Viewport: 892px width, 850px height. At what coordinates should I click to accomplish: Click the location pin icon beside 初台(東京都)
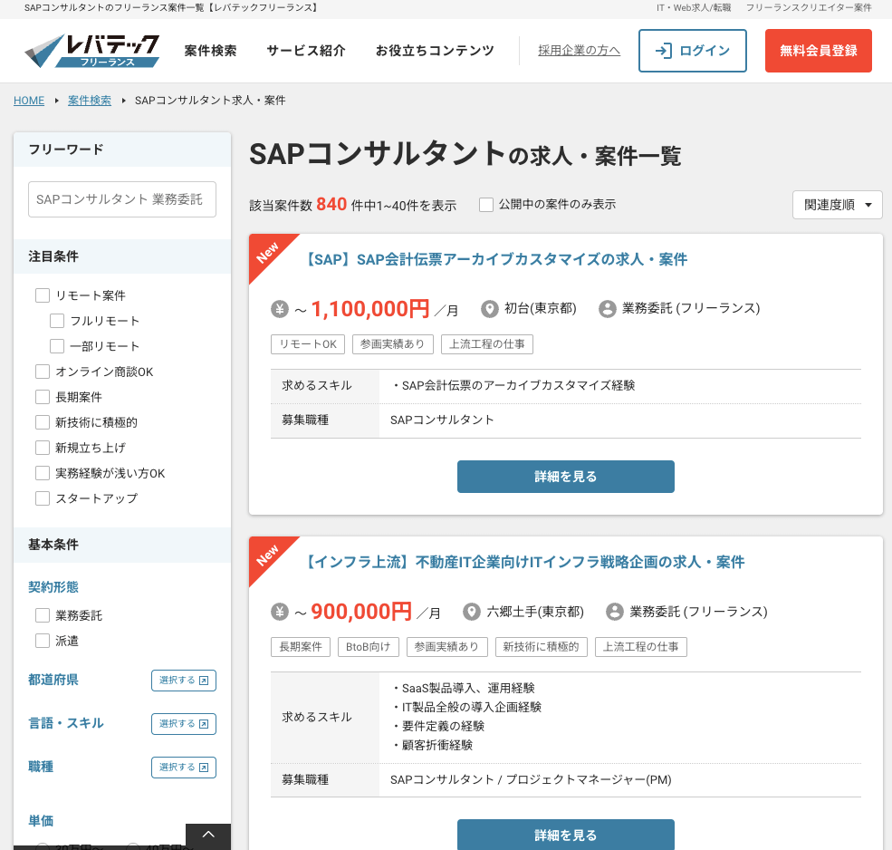489,309
